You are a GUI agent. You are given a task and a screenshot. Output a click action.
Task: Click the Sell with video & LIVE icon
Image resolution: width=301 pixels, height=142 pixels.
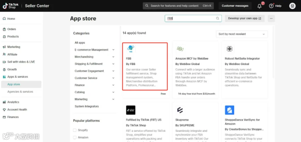pos(4,62)
